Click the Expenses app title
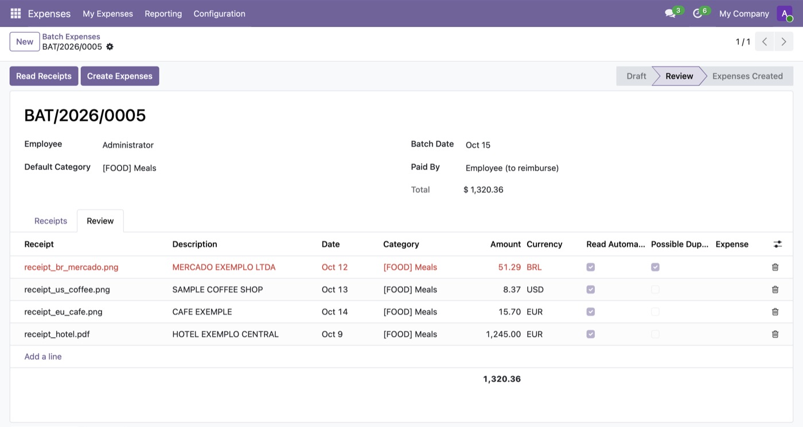This screenshot has width=803, height=427. (49, 13)
